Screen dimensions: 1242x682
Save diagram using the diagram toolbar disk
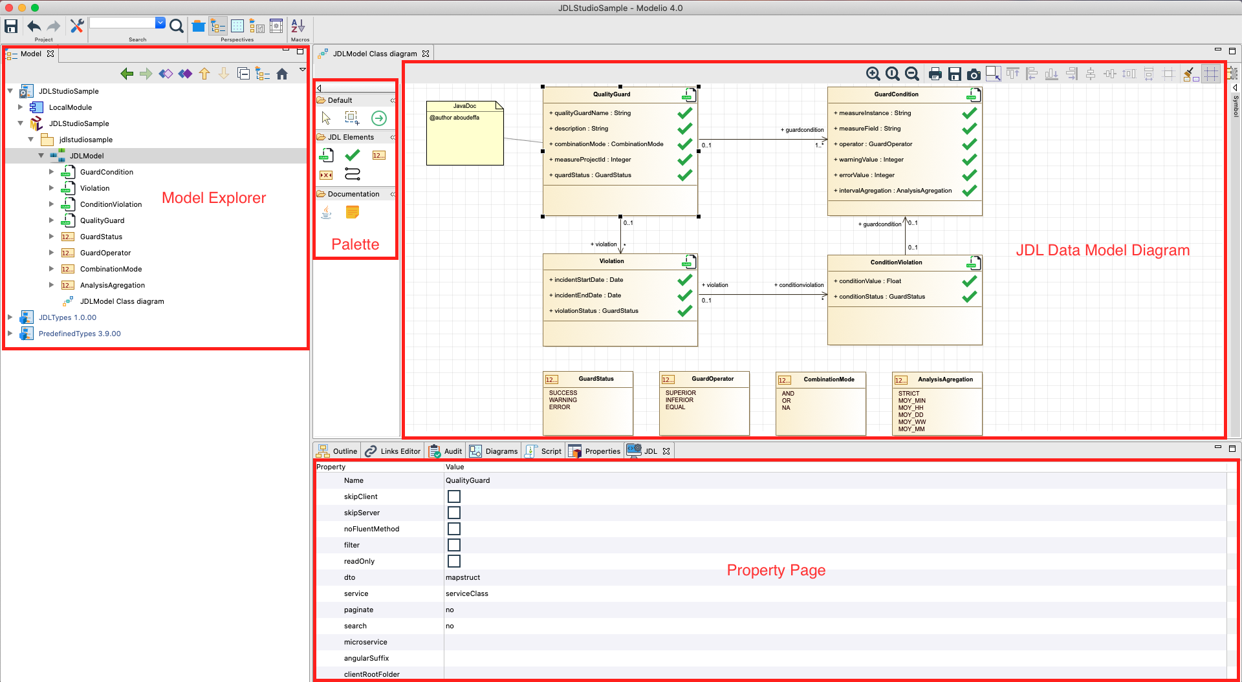click(954, 74)
